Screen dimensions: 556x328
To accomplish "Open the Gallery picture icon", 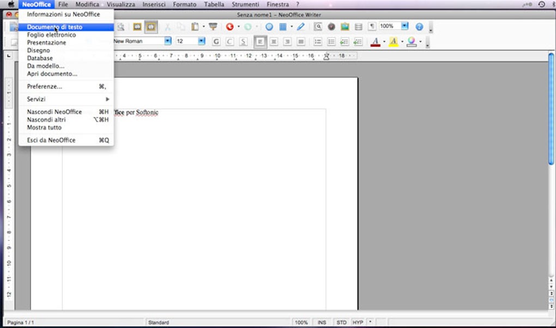I will [345, 27].
